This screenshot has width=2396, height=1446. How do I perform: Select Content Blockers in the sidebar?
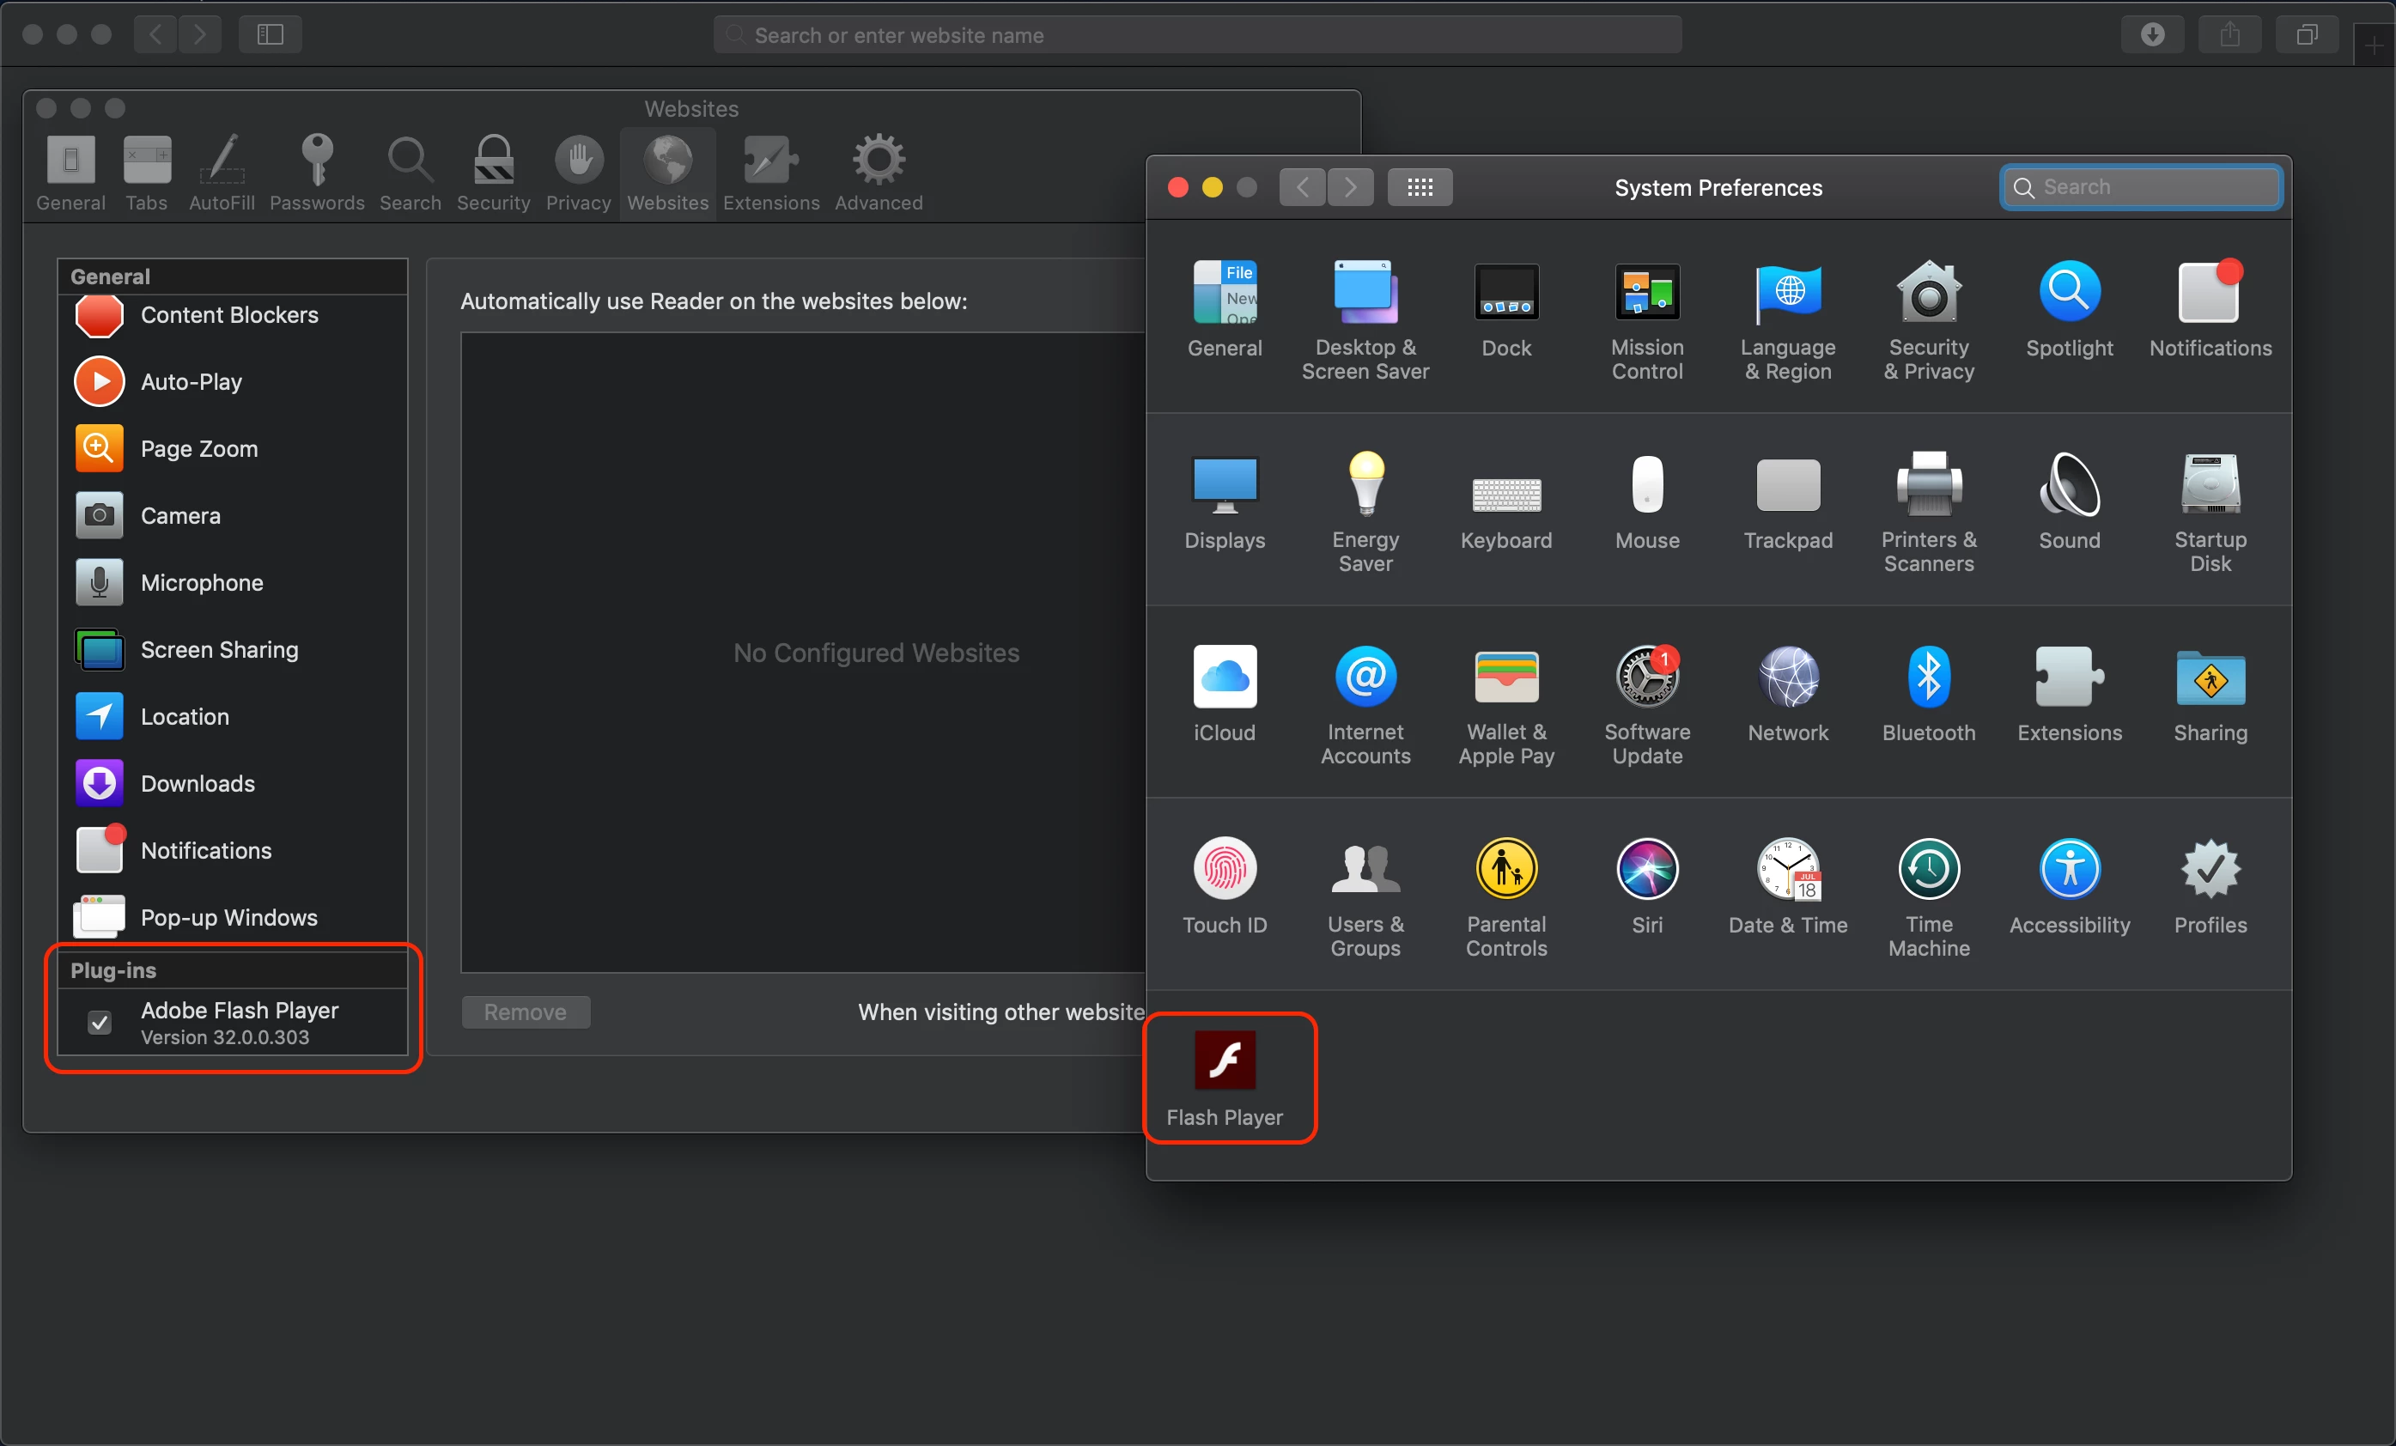[x=228, y=315]
